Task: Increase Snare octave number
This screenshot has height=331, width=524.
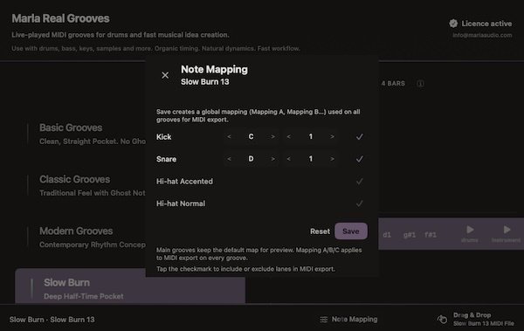Action: [332, 159]
